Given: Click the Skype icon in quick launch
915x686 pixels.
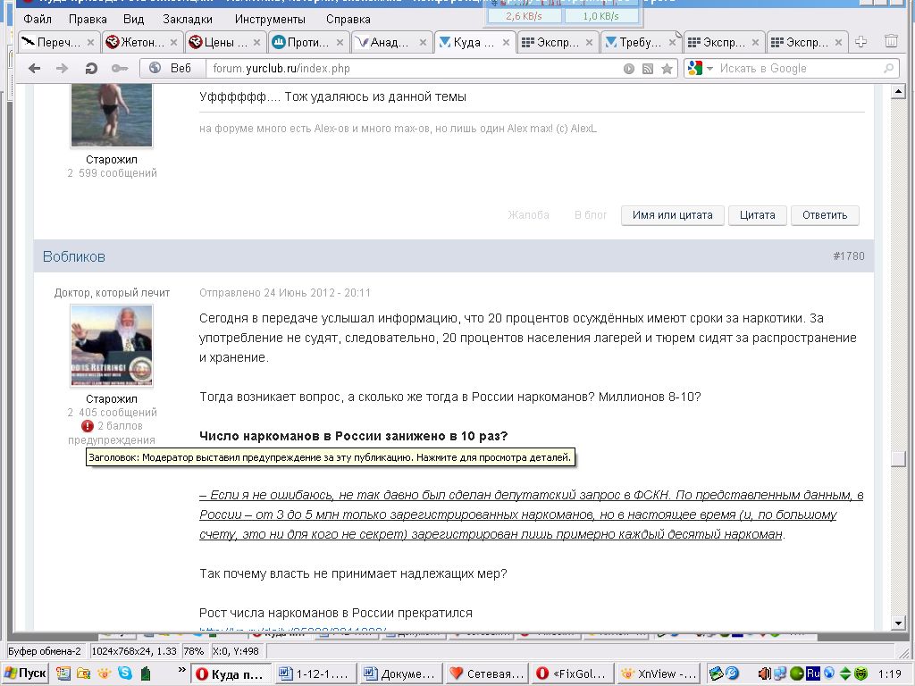Looking at the screenshot, I should click(125, 673).
